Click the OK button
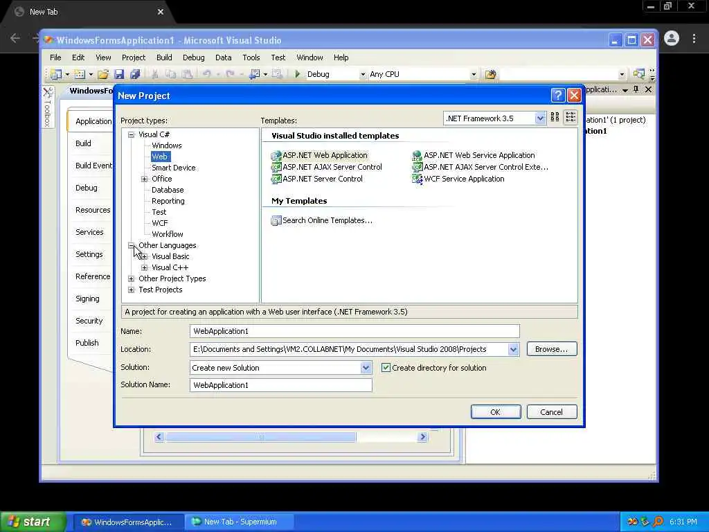709x532 pixels. [x=496, y=412]
